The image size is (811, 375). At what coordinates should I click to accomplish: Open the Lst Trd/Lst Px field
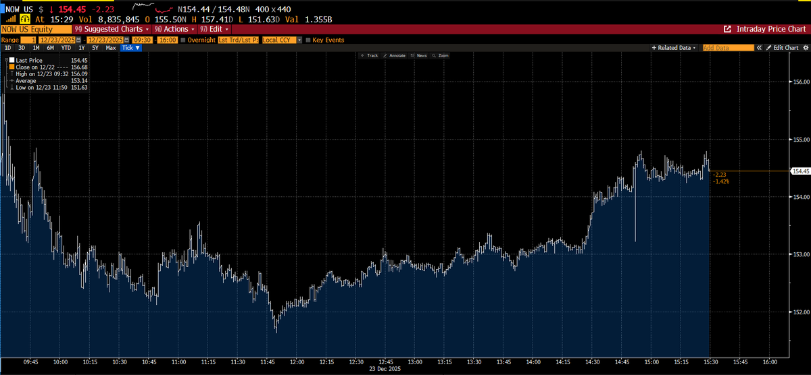tap(238, 40)
